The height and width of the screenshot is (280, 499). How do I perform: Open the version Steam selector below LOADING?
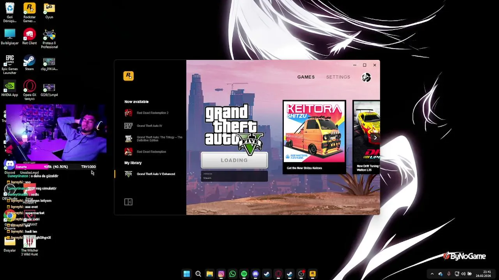234,176
